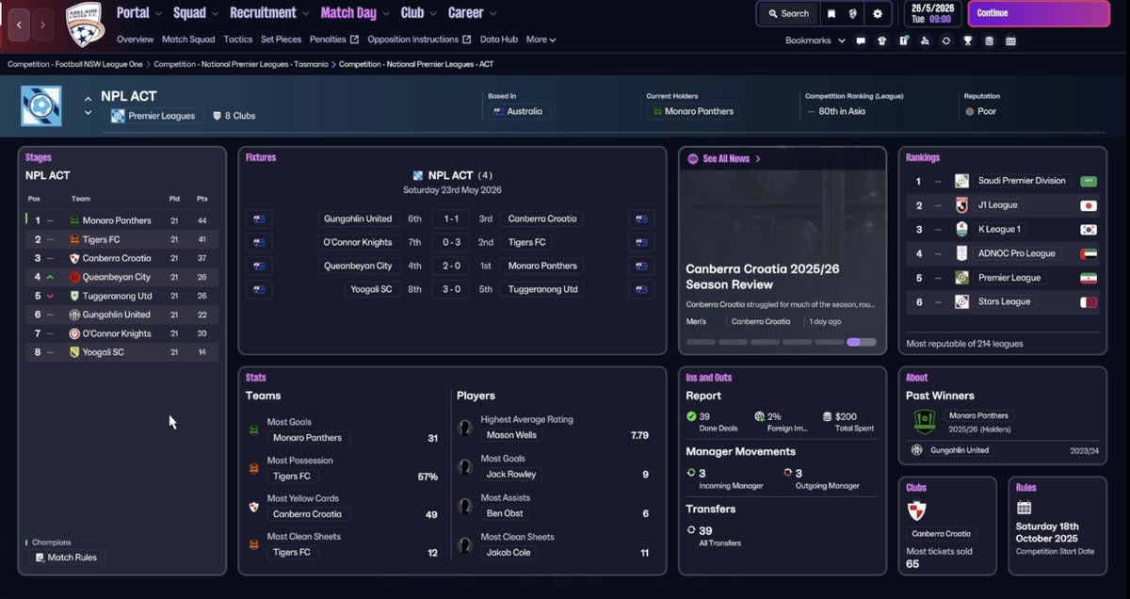
Task: Click the calendar icon in Rules panel
Action: pyautogui.click(x=1025, y=508)
